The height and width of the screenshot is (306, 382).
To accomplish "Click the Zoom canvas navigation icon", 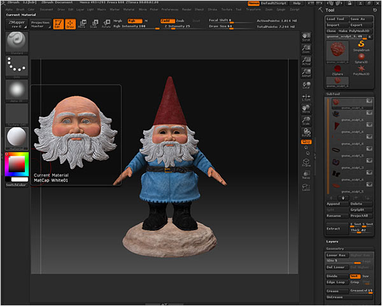I will (306, 49).
